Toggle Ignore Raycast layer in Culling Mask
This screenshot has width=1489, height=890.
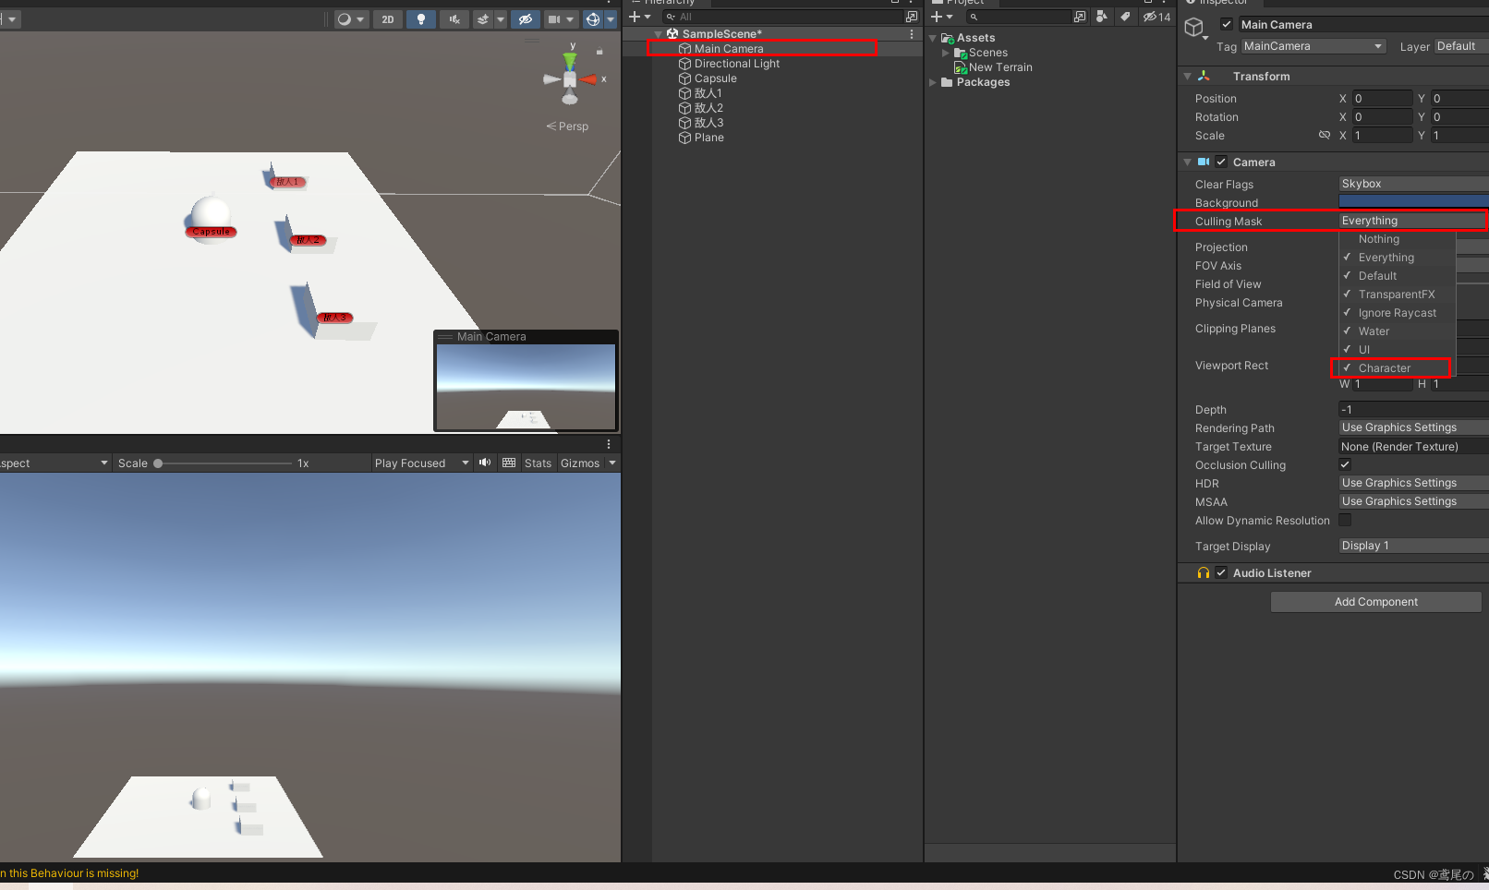coord(1397,313)
